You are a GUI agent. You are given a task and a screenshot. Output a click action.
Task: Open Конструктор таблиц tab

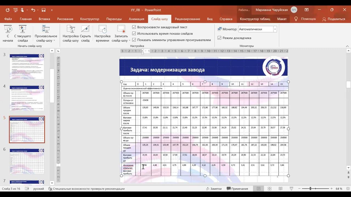pos(255,19)
